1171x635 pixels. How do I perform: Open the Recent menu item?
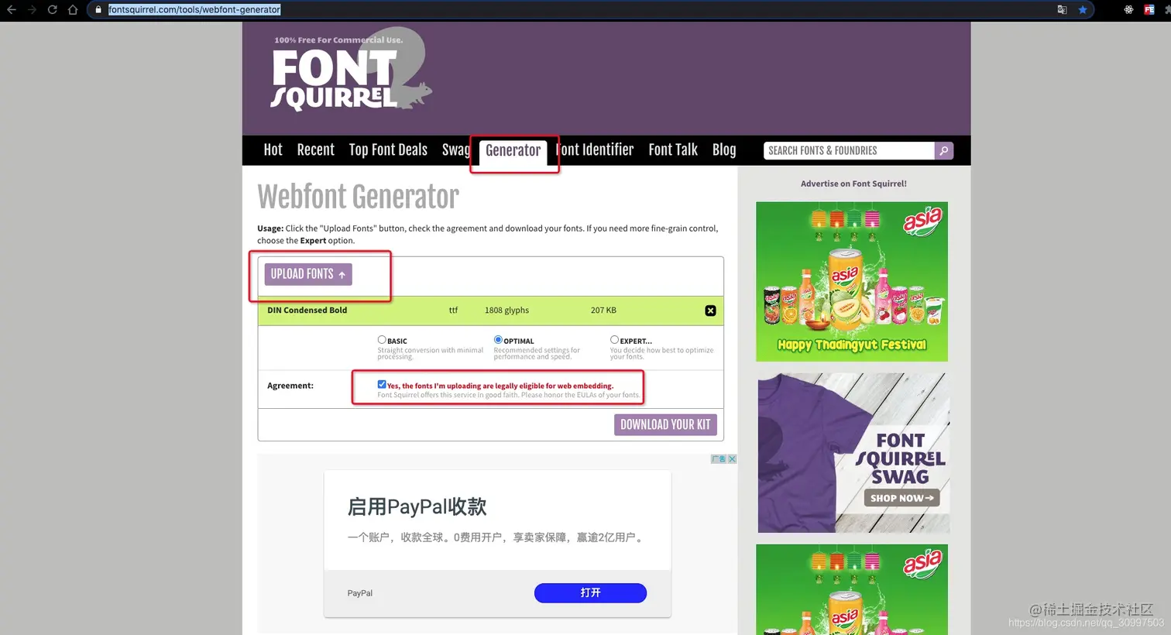click(315, 150)
